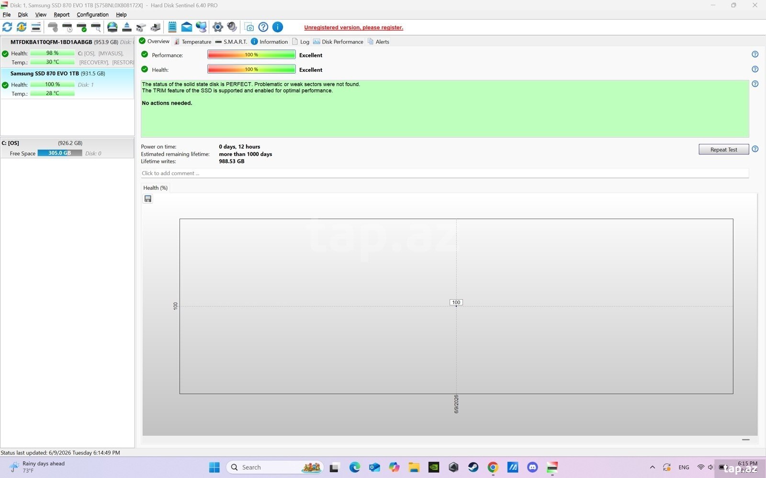Switch to the Alerts tab
The height and width of the screenshot is (478, 766).
[378, 42]
